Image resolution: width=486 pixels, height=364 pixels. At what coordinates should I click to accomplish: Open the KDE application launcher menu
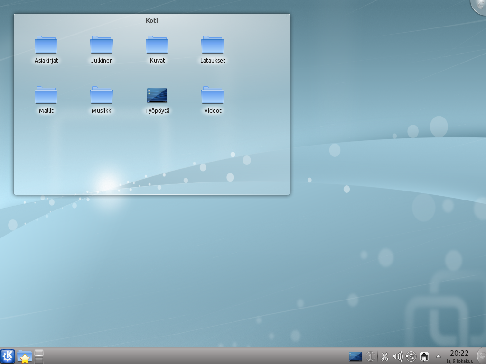click(x=8, y=356)
